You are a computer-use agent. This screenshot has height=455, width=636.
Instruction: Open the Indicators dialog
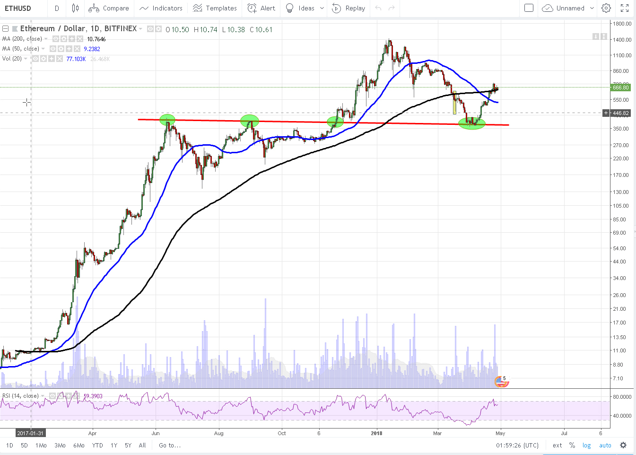coord(161,8)
